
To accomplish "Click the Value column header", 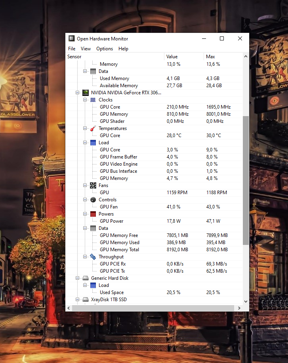I will (x=184, y=57).
